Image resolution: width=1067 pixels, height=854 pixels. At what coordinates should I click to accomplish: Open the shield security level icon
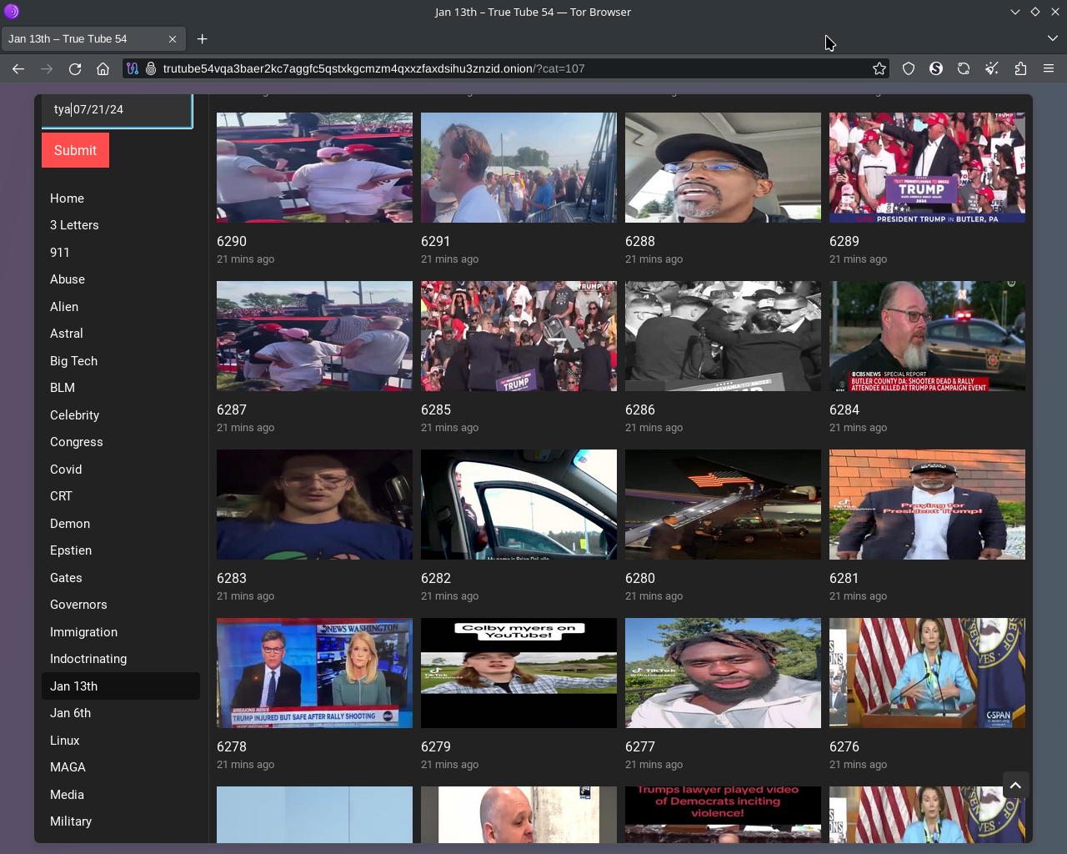tap(909, 68)
